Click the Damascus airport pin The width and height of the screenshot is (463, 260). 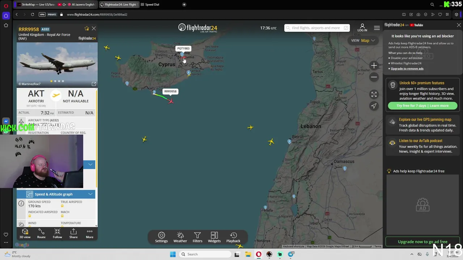(345, 168)
